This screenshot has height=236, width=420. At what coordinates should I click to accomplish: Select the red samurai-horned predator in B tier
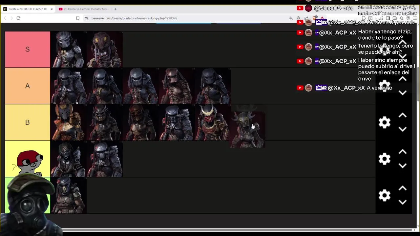coord(213,122)
